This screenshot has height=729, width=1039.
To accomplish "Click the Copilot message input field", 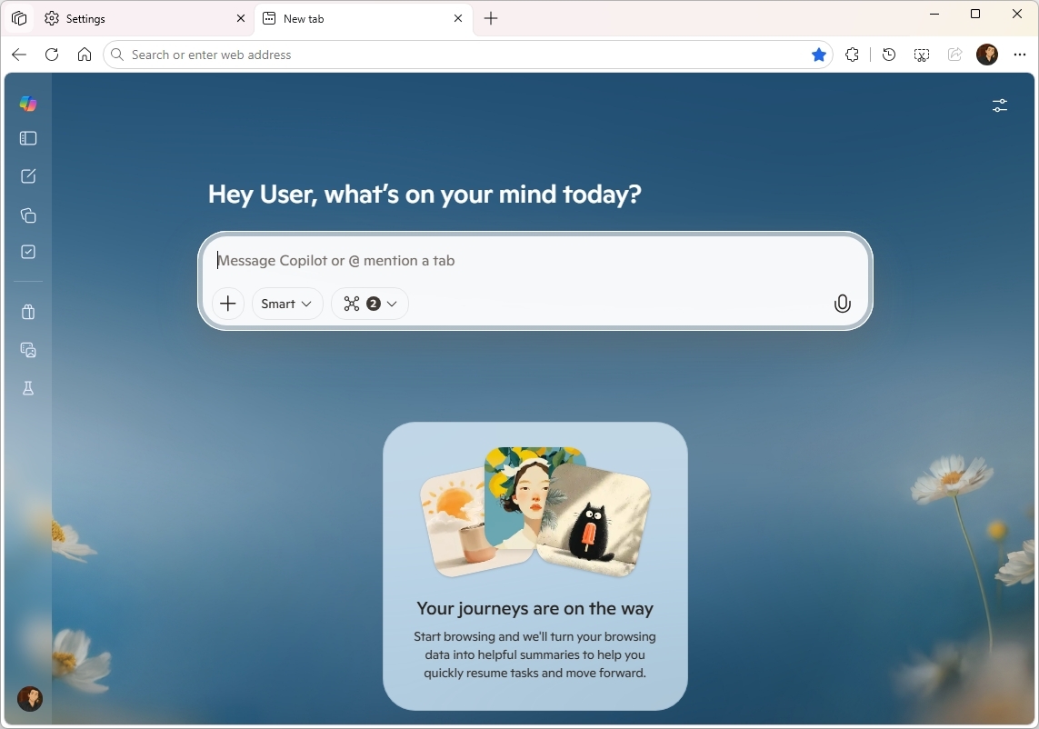I will [x=534, y=261].
